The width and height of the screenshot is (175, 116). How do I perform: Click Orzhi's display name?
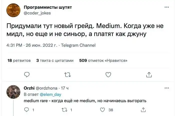pos(29,88)
